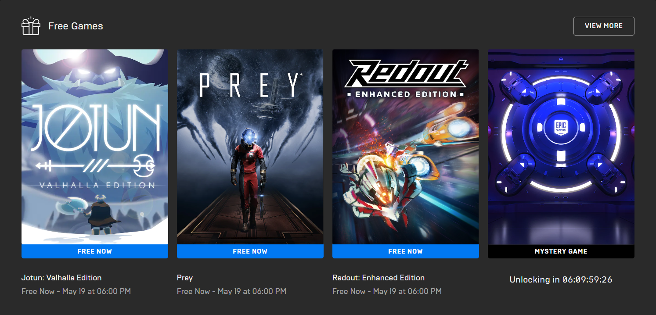Open the Jotun Valhalla Edition cover art

click(95, 147)
